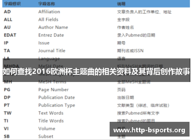This screenshot has height=140, width=193.
Task: Click the 录入Pubmed的日期 description
Action: (136, 35)
